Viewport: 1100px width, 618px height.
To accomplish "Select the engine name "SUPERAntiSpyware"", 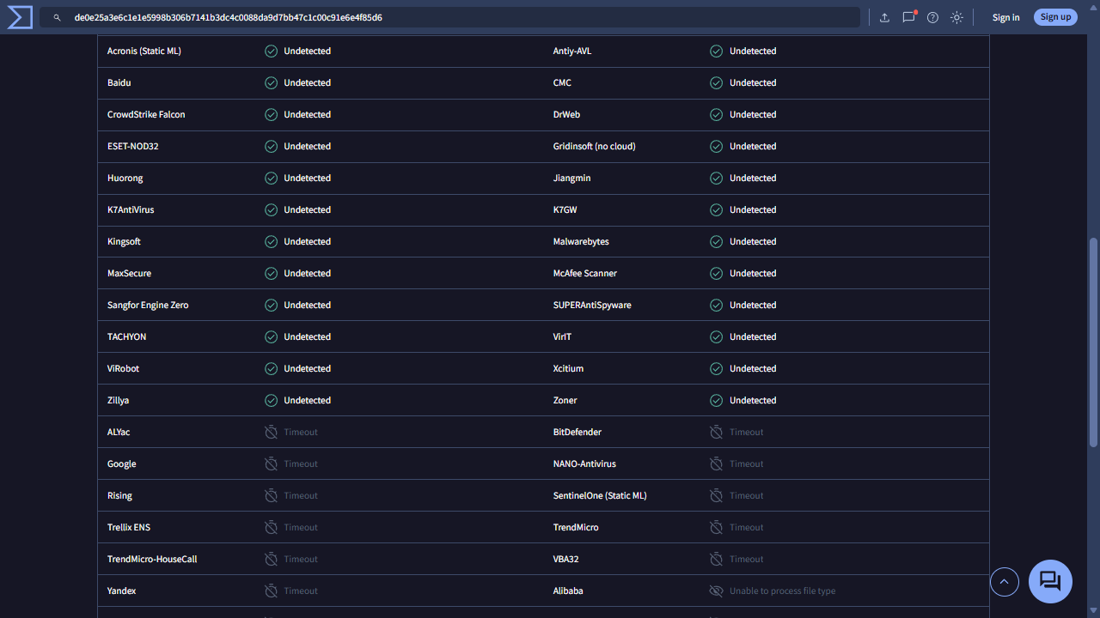I will (x=592, y=306).
